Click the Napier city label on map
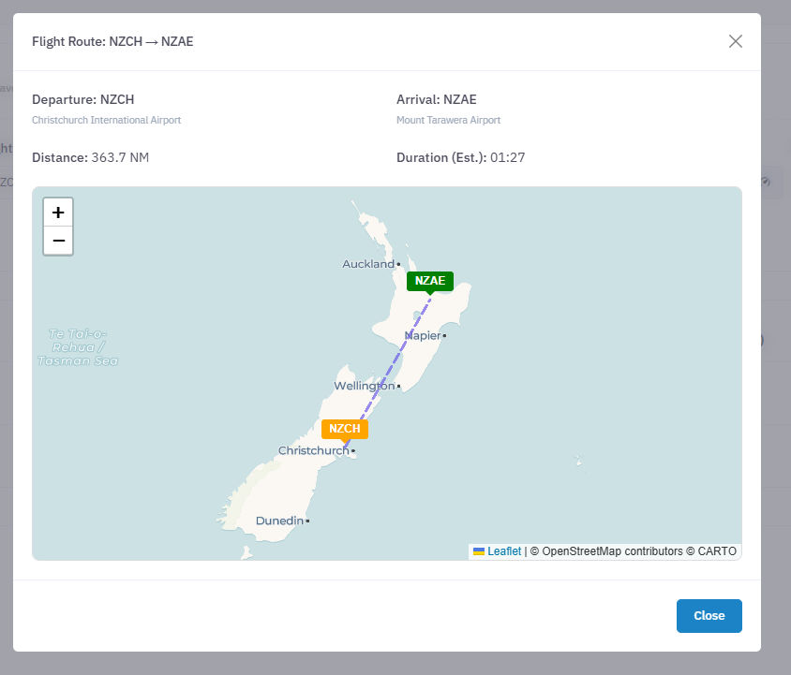791x675 pixels. 423,336
